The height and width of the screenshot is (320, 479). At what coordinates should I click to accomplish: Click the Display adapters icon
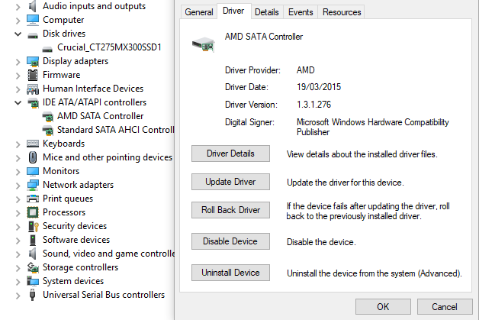coord(33,62)
